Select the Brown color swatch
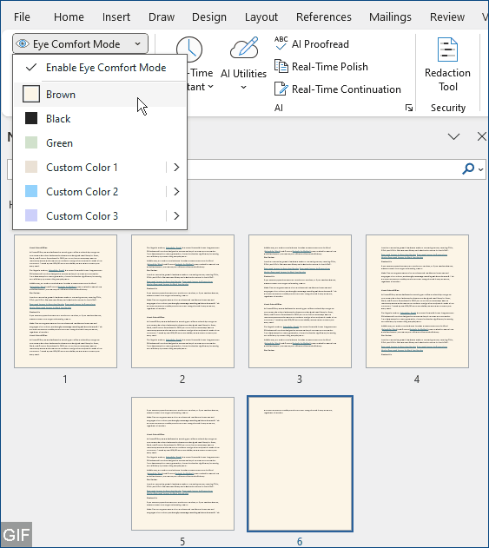 coord(31,95)
